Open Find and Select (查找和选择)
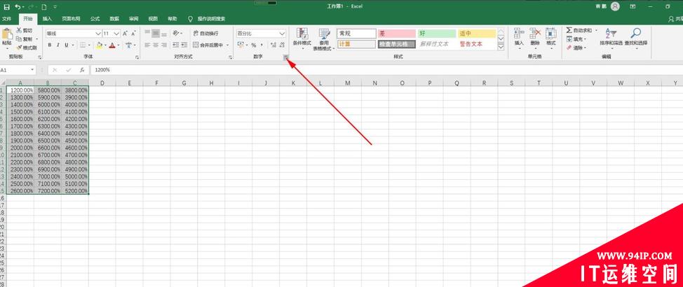Image resolution: width=683 pixels, height=287 pixels. tap(635, 38)
